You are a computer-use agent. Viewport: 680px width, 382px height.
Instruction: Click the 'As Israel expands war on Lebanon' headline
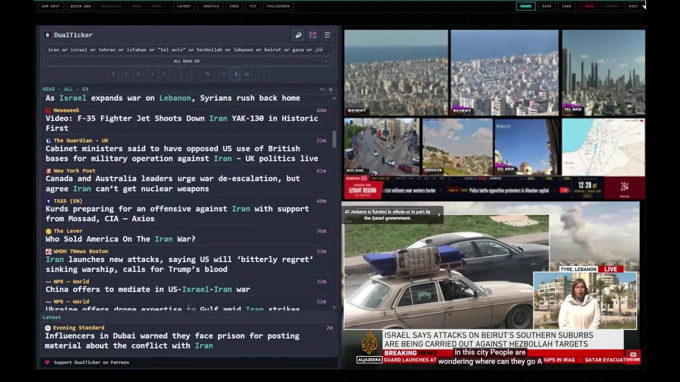click(173, 98)
